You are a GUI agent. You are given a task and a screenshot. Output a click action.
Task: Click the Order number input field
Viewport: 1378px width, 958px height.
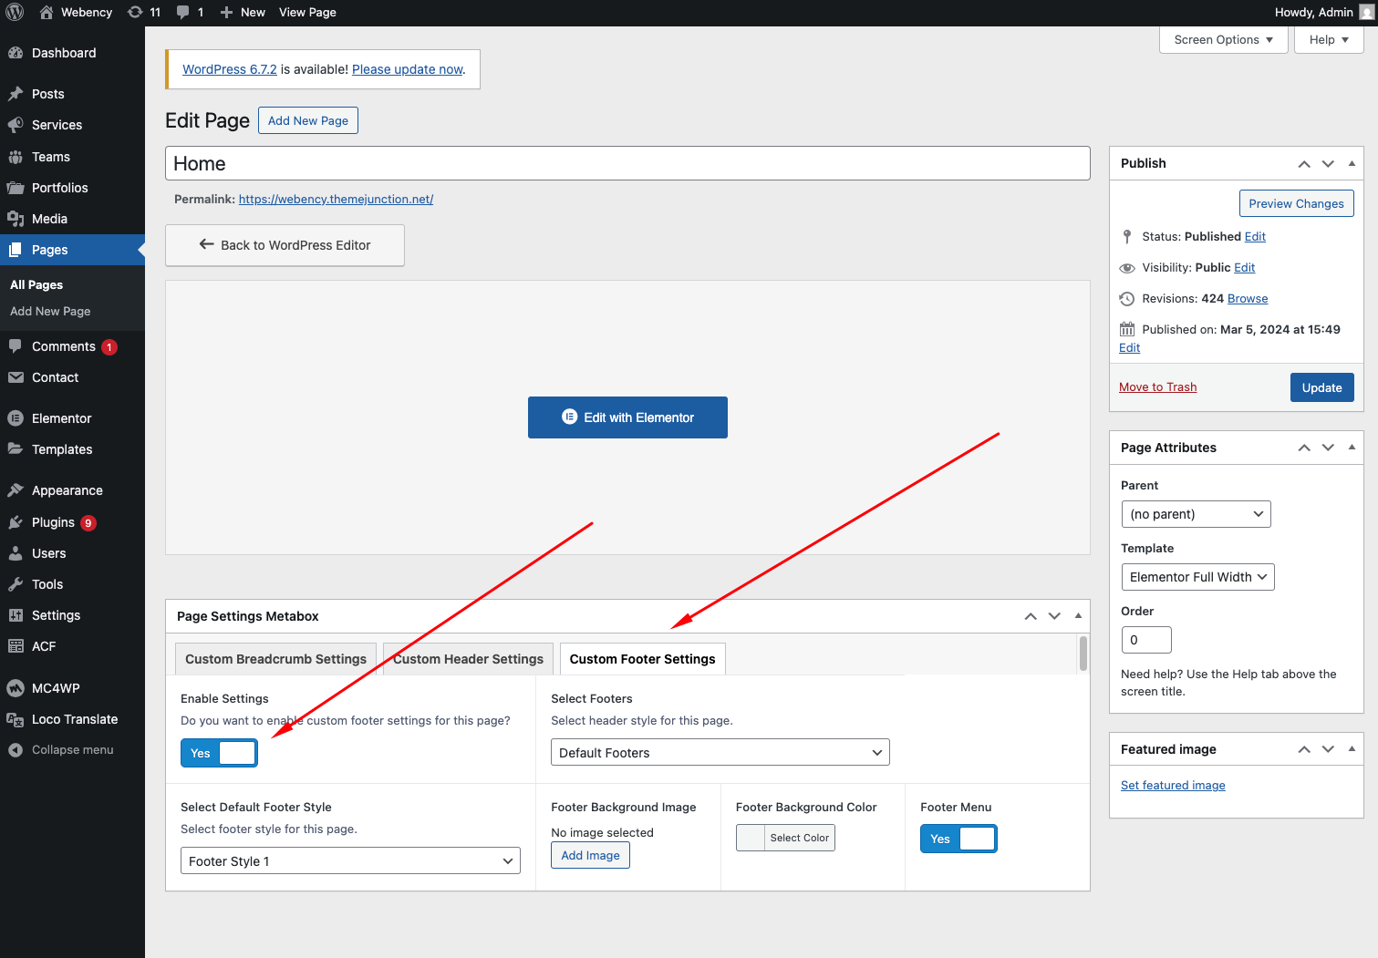point(1146,640)
